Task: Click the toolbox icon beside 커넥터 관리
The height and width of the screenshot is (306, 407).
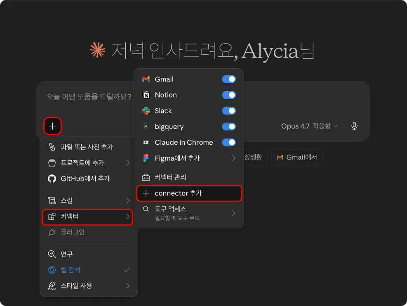Action: pyautogui.click(x=146, y=177)
